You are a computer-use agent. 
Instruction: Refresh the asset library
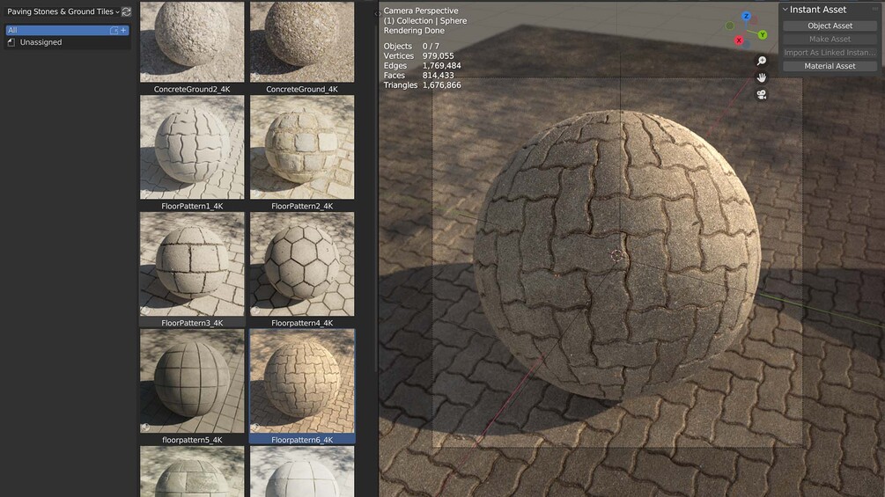(127, 11)
